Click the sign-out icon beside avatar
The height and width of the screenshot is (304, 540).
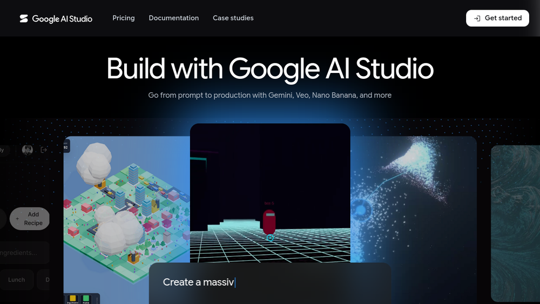[44, 150]
